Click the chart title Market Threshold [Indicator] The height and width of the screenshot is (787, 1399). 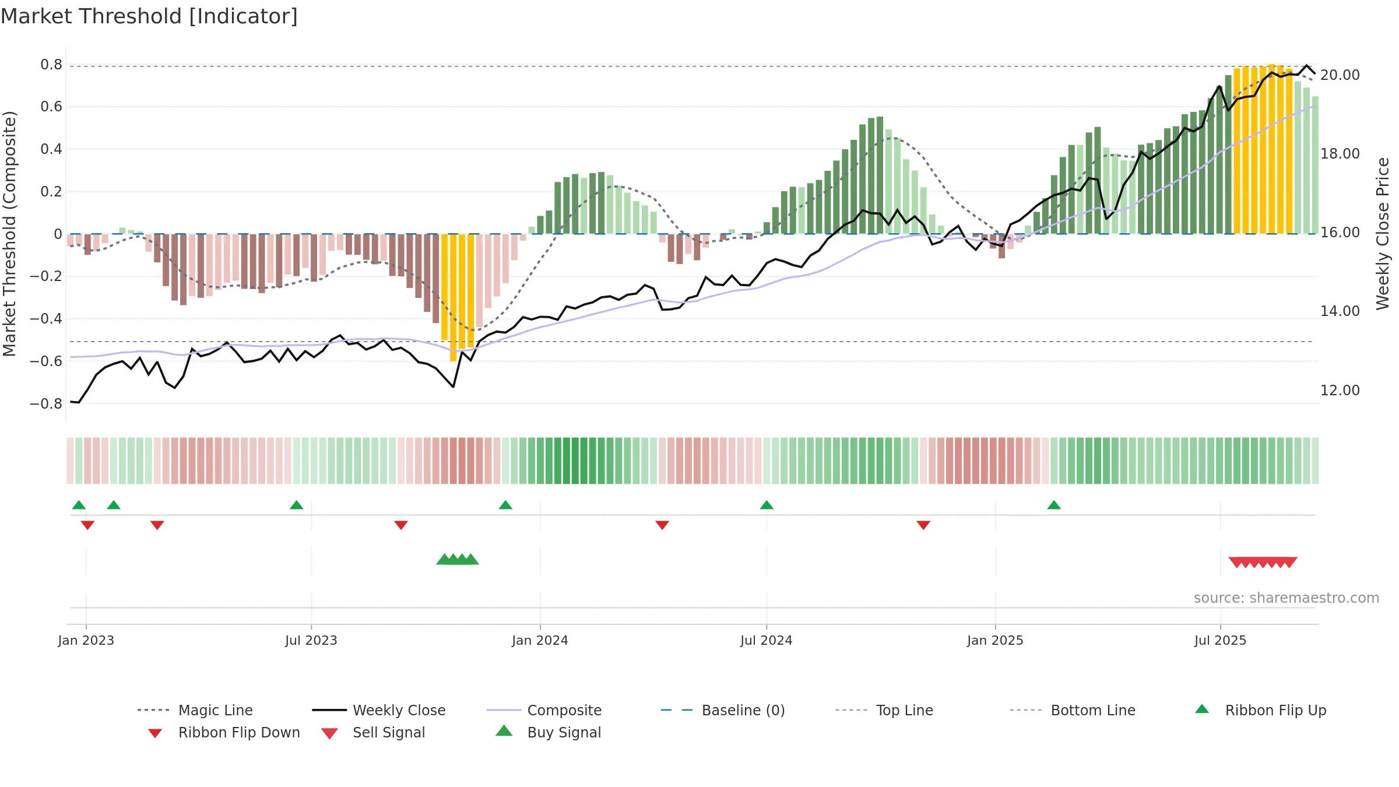point(149,16)
